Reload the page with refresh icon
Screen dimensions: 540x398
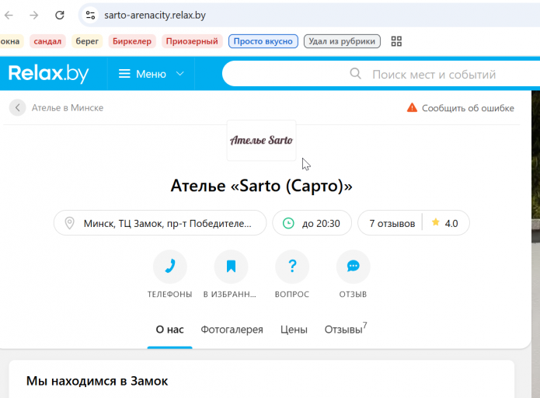coord(60,16)
